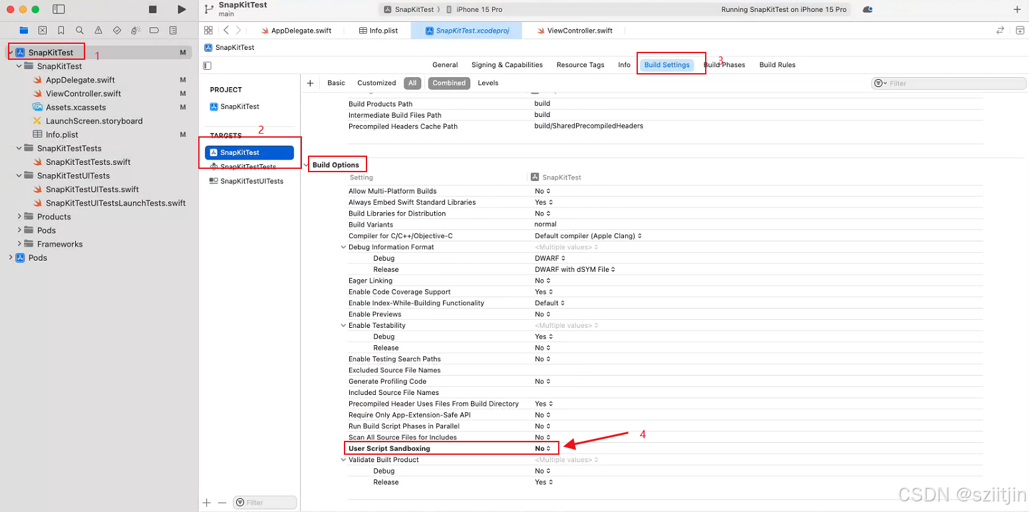Change Eager Linking value dropdown
This screenshot has width=1029, height=512.
tap(543, 281)
